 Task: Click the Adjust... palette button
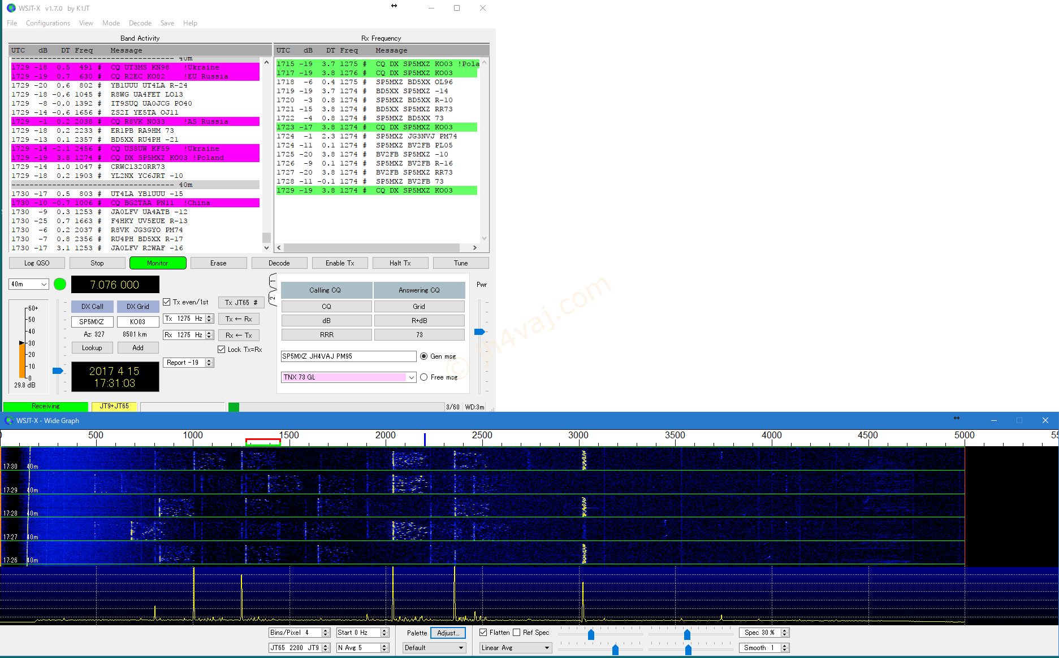click(x=448, y=633)
